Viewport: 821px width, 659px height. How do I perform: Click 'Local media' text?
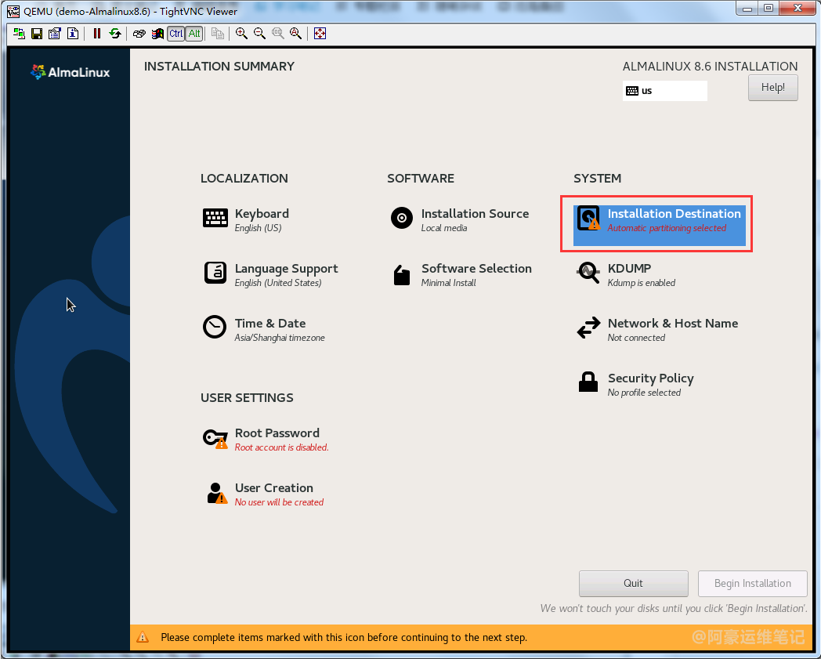coord(444,228)
